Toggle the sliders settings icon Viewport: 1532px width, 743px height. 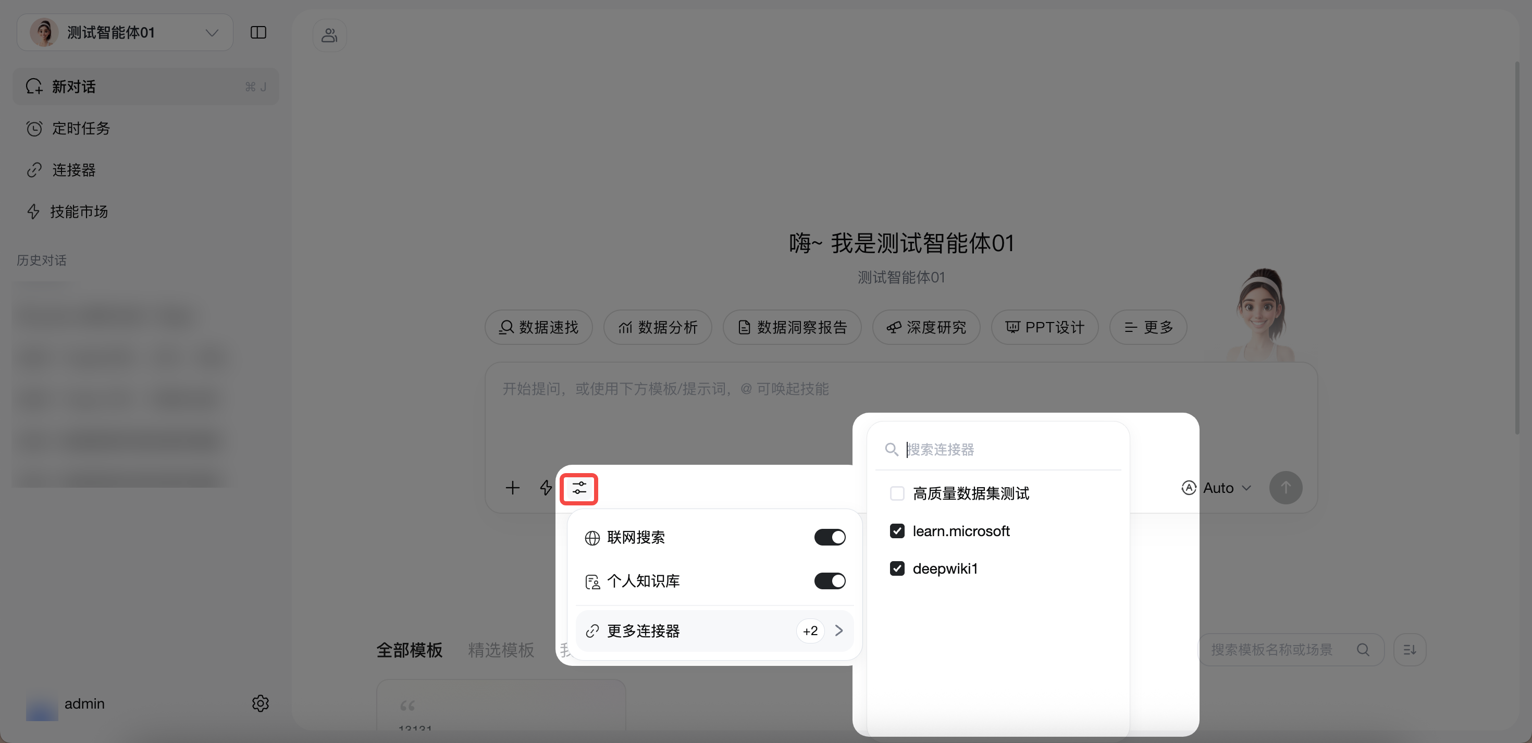click(x=578, y=488)
